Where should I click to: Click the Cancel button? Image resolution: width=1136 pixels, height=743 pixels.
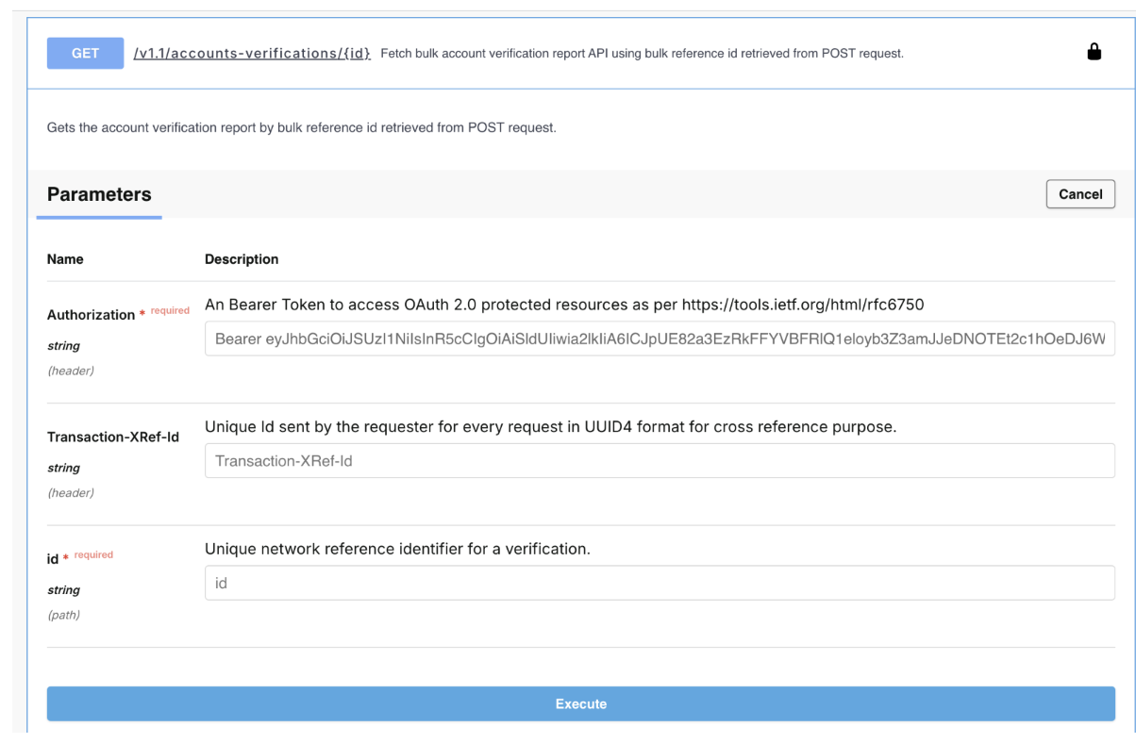(1079, 194)
